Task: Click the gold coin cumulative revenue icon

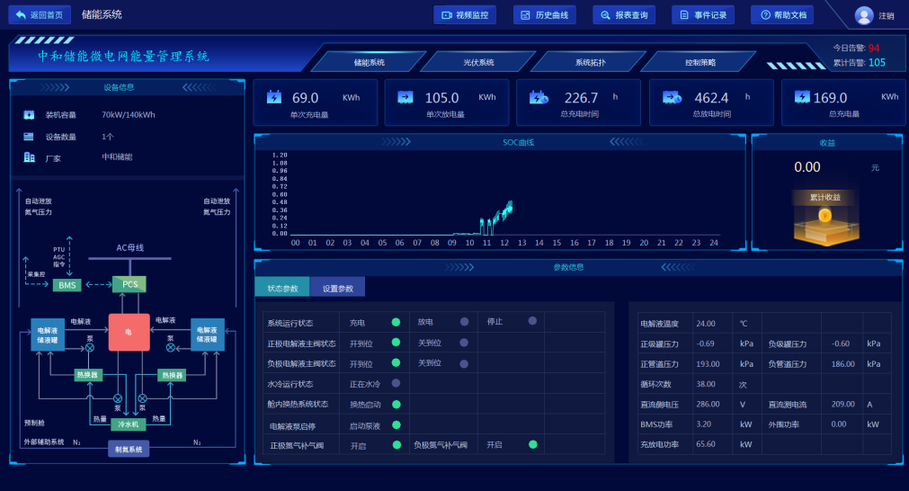Action: [x=824, y=218]
